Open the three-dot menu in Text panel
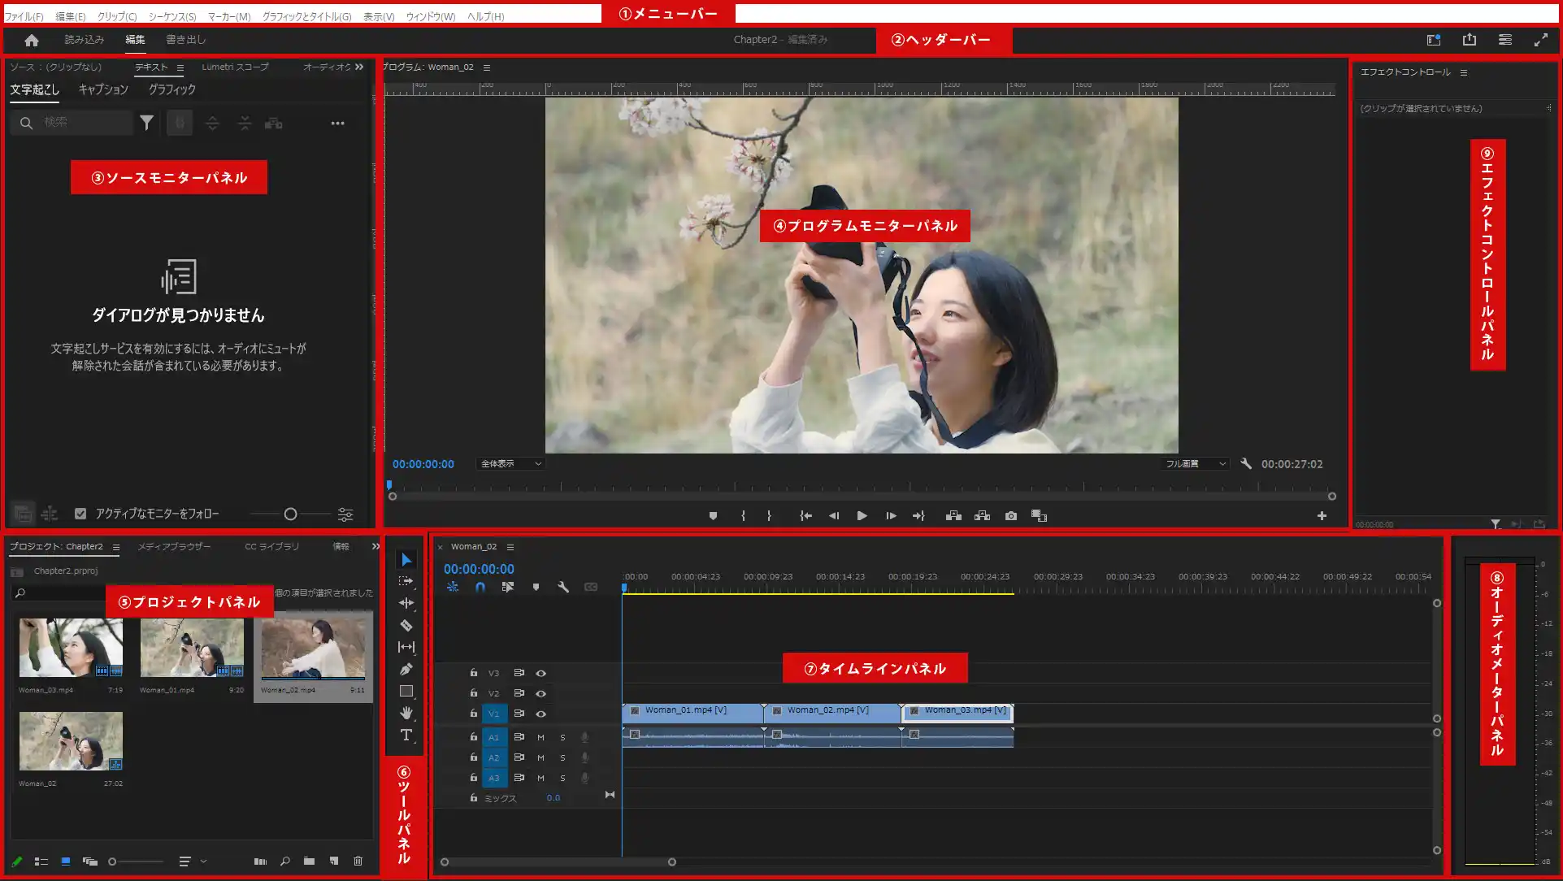This screenshot has width=1563, height=881. (x=337, y=124)
